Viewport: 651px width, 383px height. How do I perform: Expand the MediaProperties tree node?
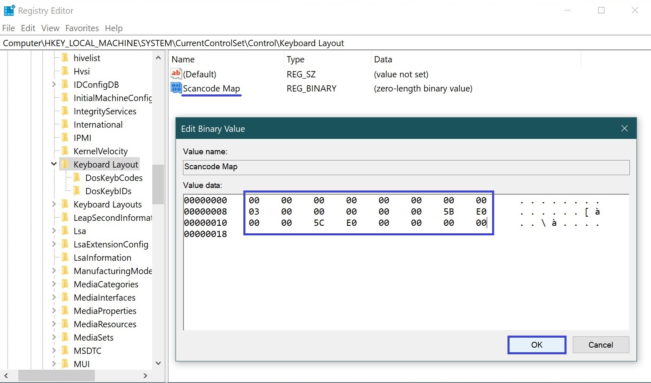pyautogui.click(x=54, y=311)
